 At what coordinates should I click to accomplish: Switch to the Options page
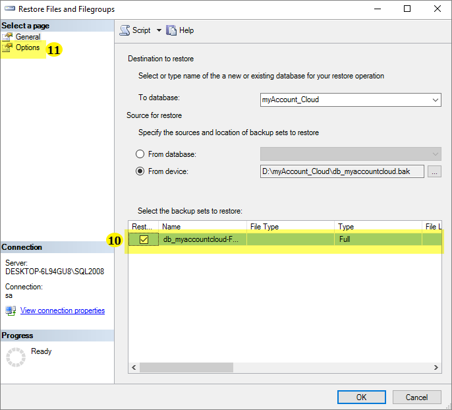click(x=28, y=47)
